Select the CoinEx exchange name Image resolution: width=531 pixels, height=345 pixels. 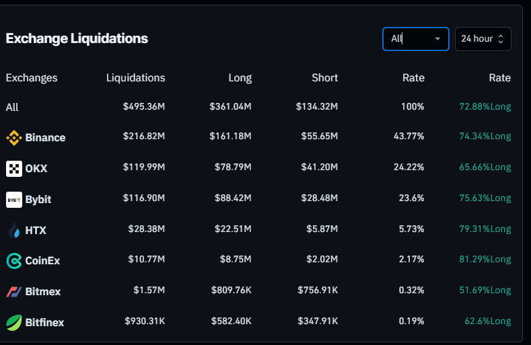tap(42, 260)
